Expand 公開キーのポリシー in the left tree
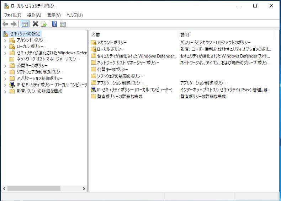281x201 pixels. pos(5,66)
